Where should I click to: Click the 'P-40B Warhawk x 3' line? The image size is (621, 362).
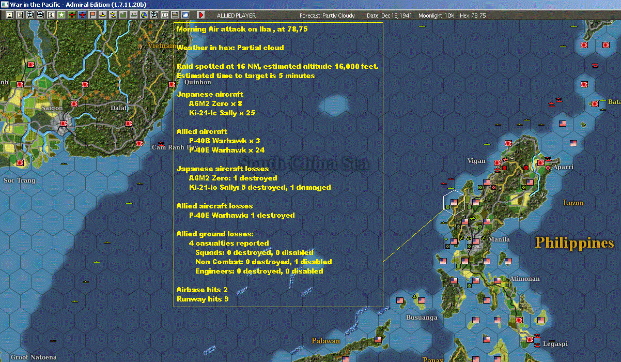click(x=224, y=141)
